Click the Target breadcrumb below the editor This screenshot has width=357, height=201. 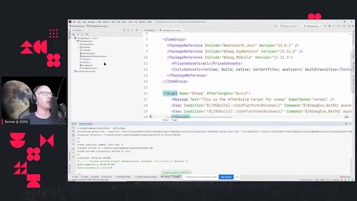click(175, 120)
